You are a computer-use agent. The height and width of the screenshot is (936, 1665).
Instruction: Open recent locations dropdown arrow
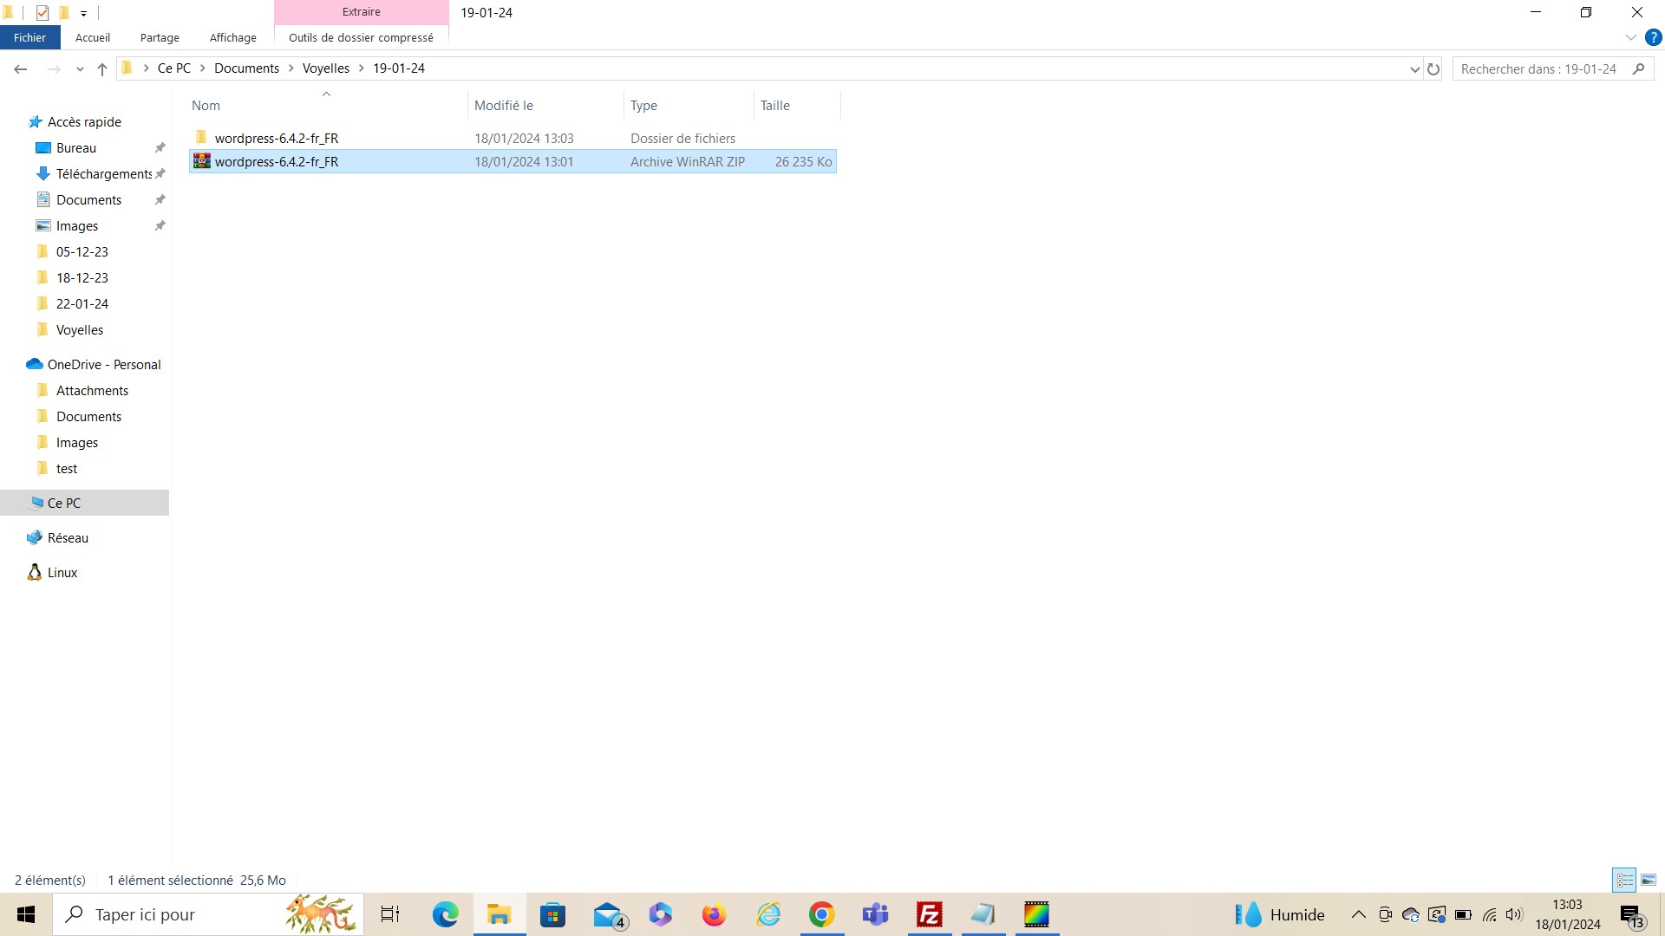[x=80, y=69]
